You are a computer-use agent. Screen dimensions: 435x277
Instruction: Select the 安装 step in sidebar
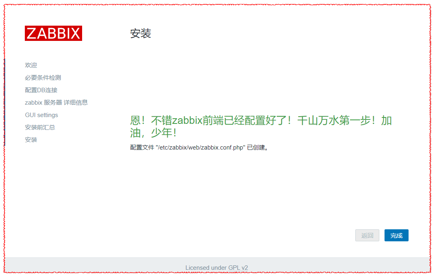tap(31, 140)
